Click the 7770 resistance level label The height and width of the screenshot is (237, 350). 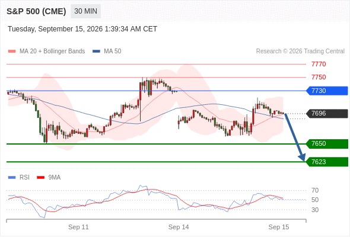pos(319,64)
